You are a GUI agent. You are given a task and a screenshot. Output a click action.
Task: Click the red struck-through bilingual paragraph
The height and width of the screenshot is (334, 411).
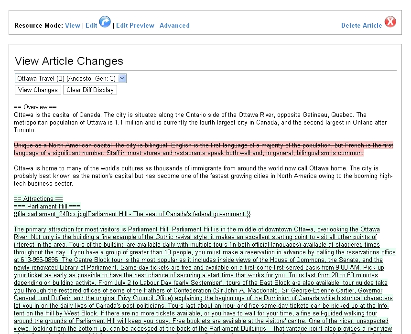(x=204, y=149)
